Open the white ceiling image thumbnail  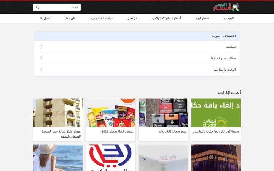click(163, 158)
